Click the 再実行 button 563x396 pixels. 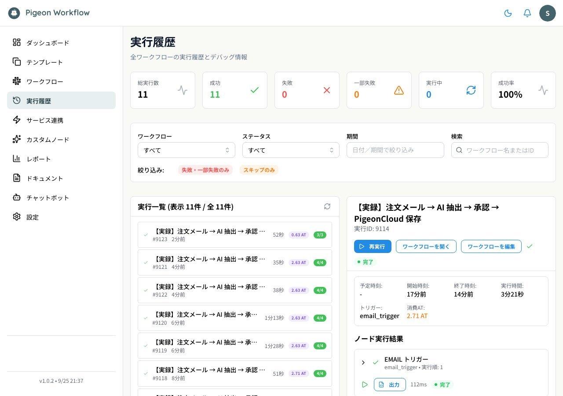point(373,246)
